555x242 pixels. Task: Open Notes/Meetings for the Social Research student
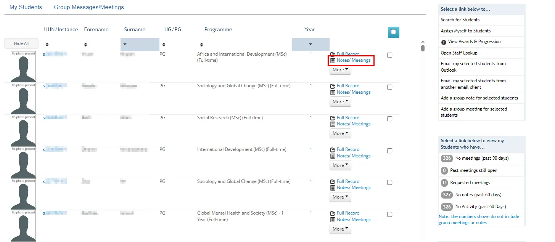click(x=353, y=124)
